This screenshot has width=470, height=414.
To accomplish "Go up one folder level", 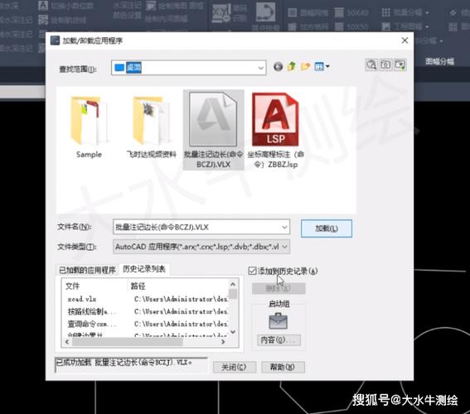I will pos(291,66).
